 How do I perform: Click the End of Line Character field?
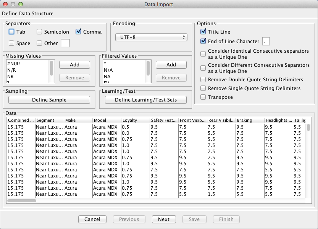coord(266,41)
